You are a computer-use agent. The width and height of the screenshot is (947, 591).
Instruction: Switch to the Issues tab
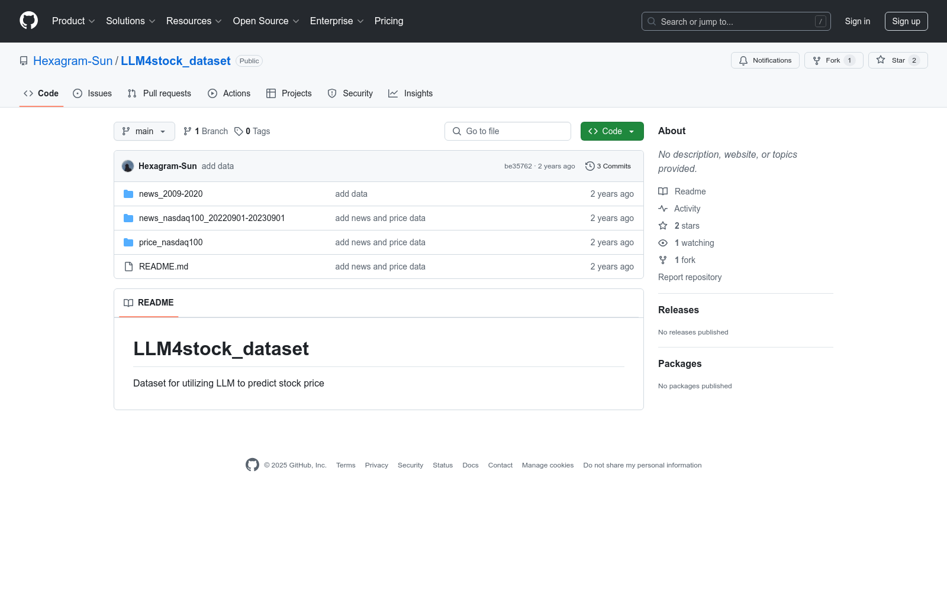point(92,93)
